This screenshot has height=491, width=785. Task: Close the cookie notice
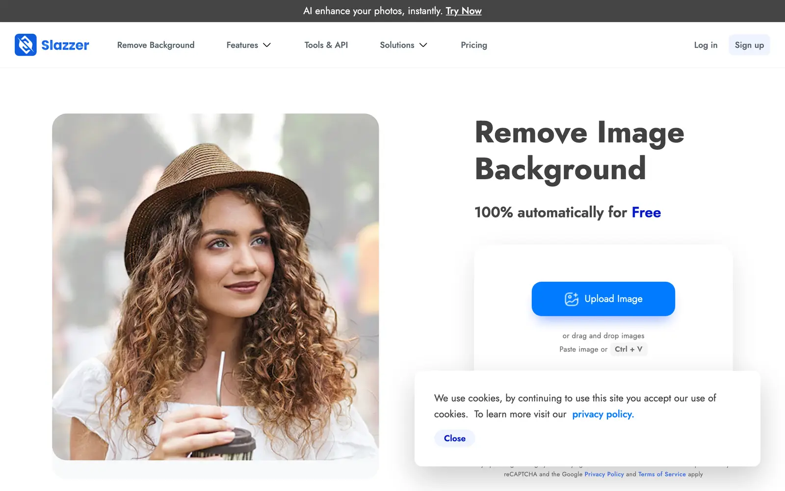click(x=454, y=438)
